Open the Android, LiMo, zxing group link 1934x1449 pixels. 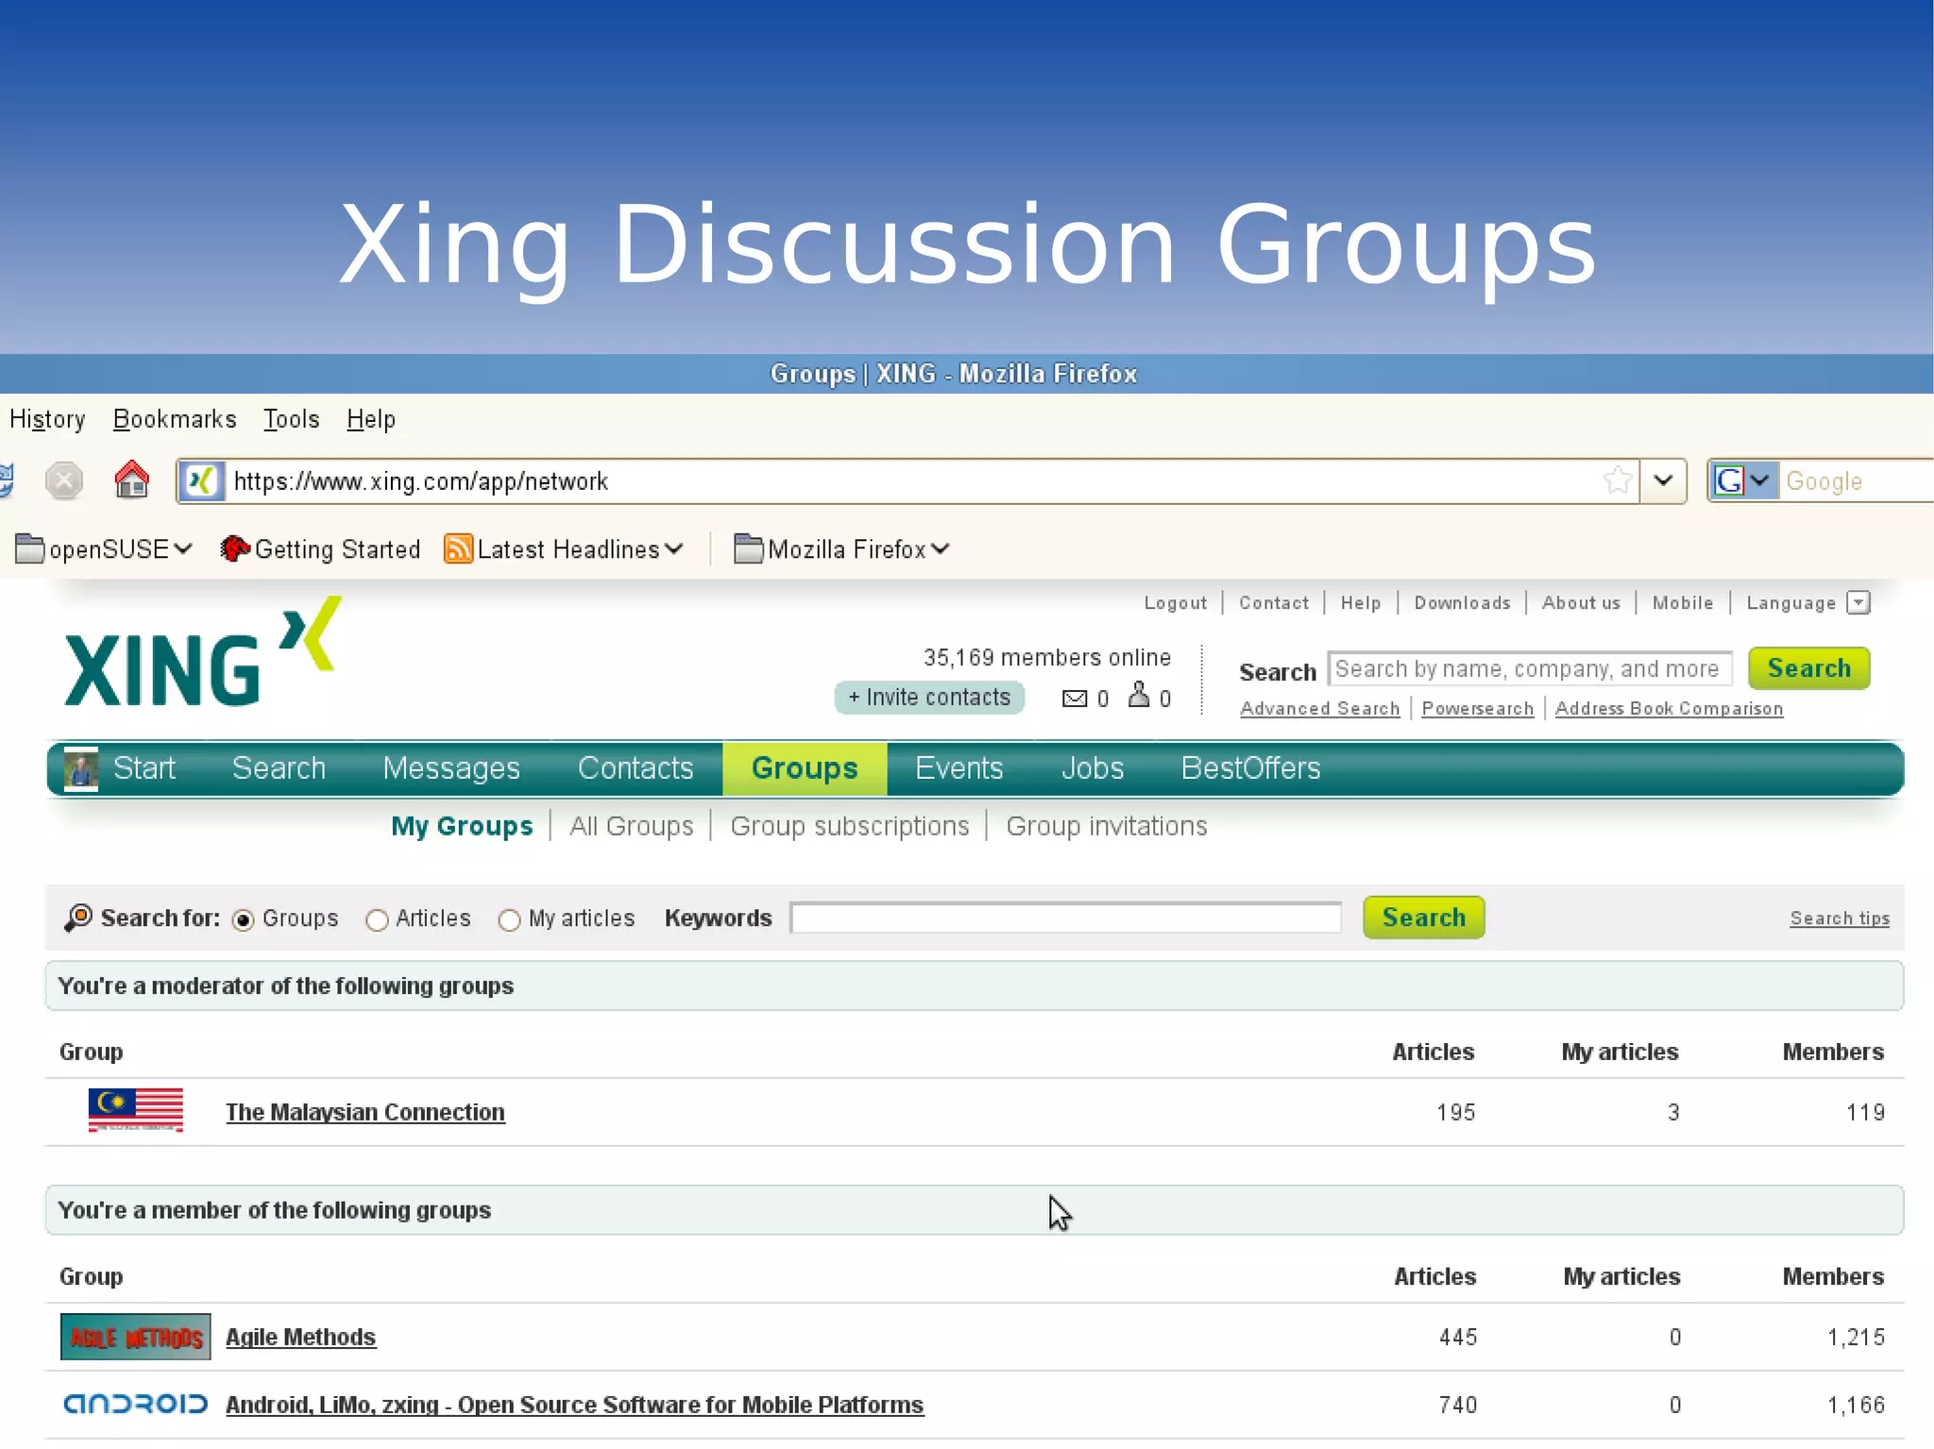574,1405
